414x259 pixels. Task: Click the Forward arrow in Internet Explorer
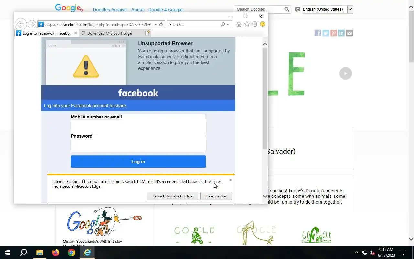pyautogui.click(x=32, y=24)
